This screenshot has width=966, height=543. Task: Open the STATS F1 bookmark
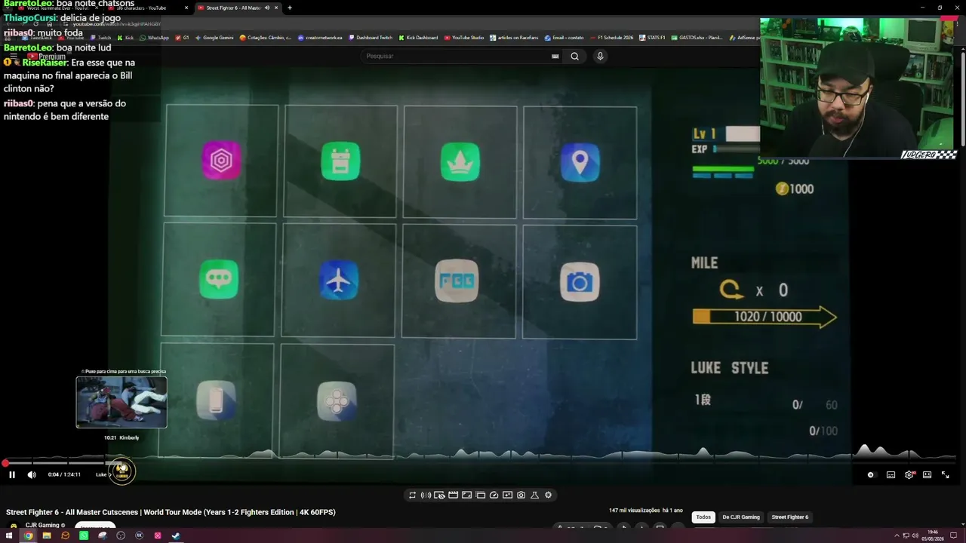(x=652, y=37)
